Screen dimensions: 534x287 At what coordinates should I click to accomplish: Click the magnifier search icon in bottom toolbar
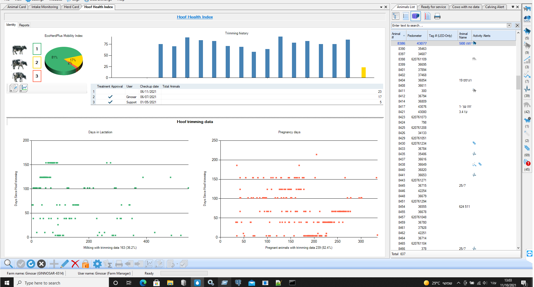pos(8,264)
